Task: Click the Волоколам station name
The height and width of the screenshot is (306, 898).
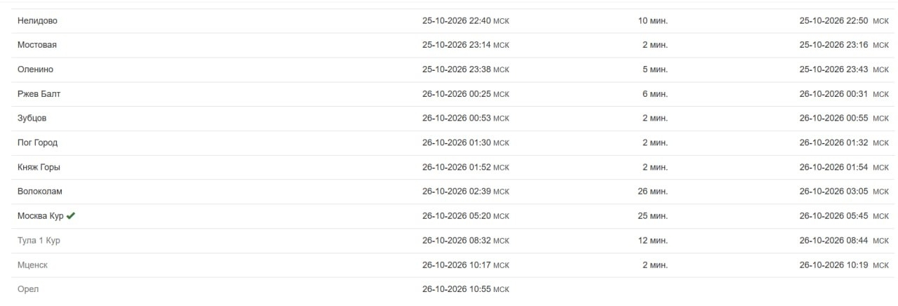Action: click(x=40, y=192)
